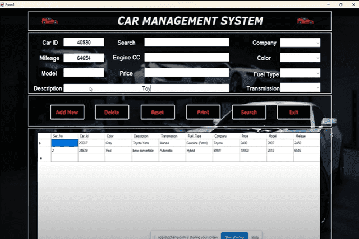Click the Reset button

click(x=158, y=112)
